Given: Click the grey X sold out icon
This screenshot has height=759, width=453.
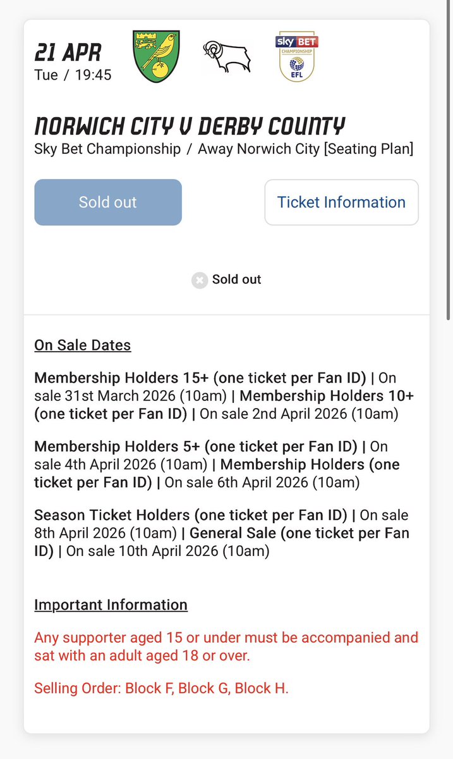Looking at the screenshot, I should pos(200,280).
